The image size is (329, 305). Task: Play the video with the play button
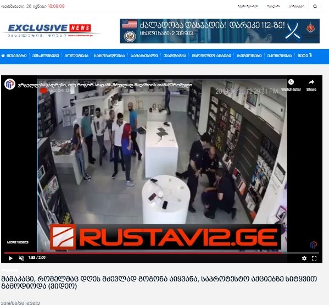click(x=10, y=258)
